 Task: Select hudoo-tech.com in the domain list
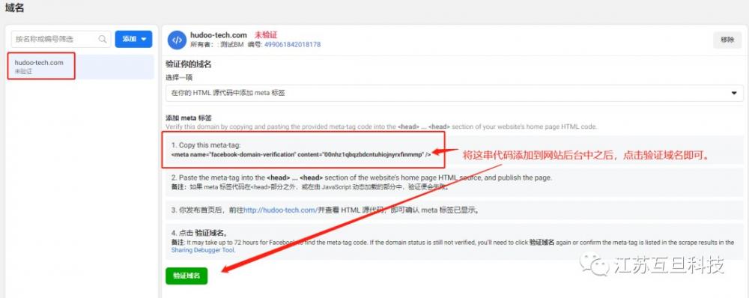coord(81,67)
